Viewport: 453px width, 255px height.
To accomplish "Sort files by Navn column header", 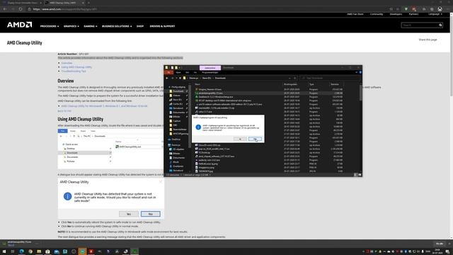I will 197,84.
